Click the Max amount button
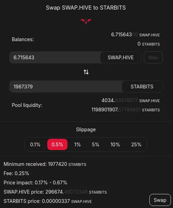This screenshot has width=173, height=208. tap(153, 58)
